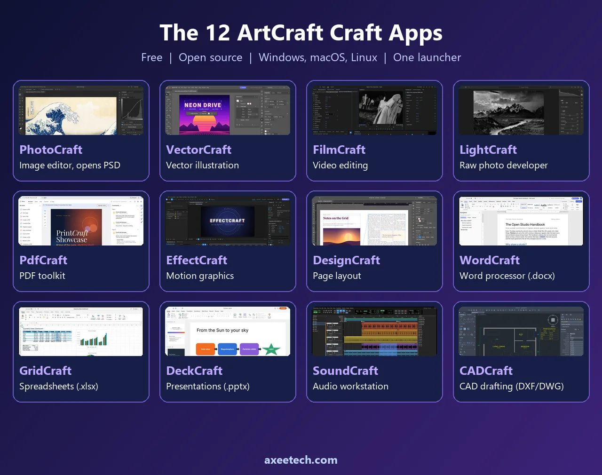Select the FilmCraft app name
This screenshot has height=475, width=602.
[339, 150]
